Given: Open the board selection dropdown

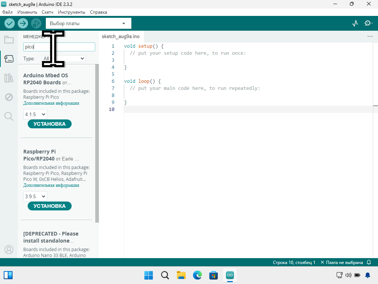Looking at the screenshot, I should (x=89, y=23).
